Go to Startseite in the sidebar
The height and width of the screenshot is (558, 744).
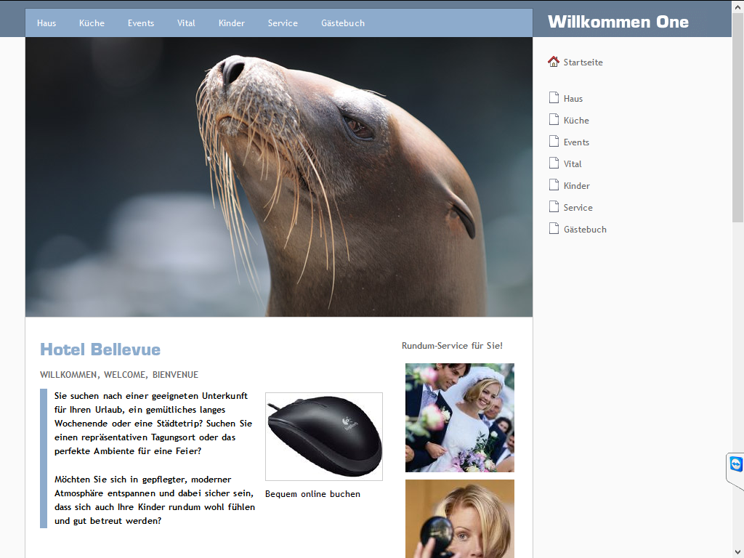583,62
